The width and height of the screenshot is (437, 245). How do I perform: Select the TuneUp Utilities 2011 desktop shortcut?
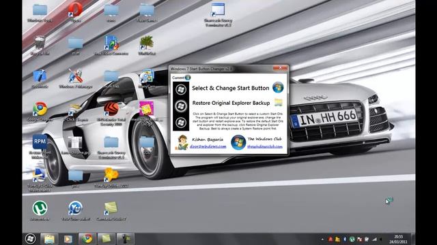(x=111, y=178)
